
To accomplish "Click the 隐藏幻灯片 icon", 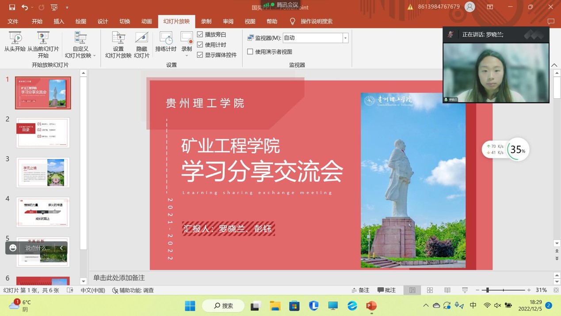I will click(x=141, y=44).
